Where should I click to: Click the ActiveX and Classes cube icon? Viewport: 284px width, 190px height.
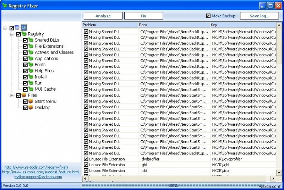click(x=31, y=52)
